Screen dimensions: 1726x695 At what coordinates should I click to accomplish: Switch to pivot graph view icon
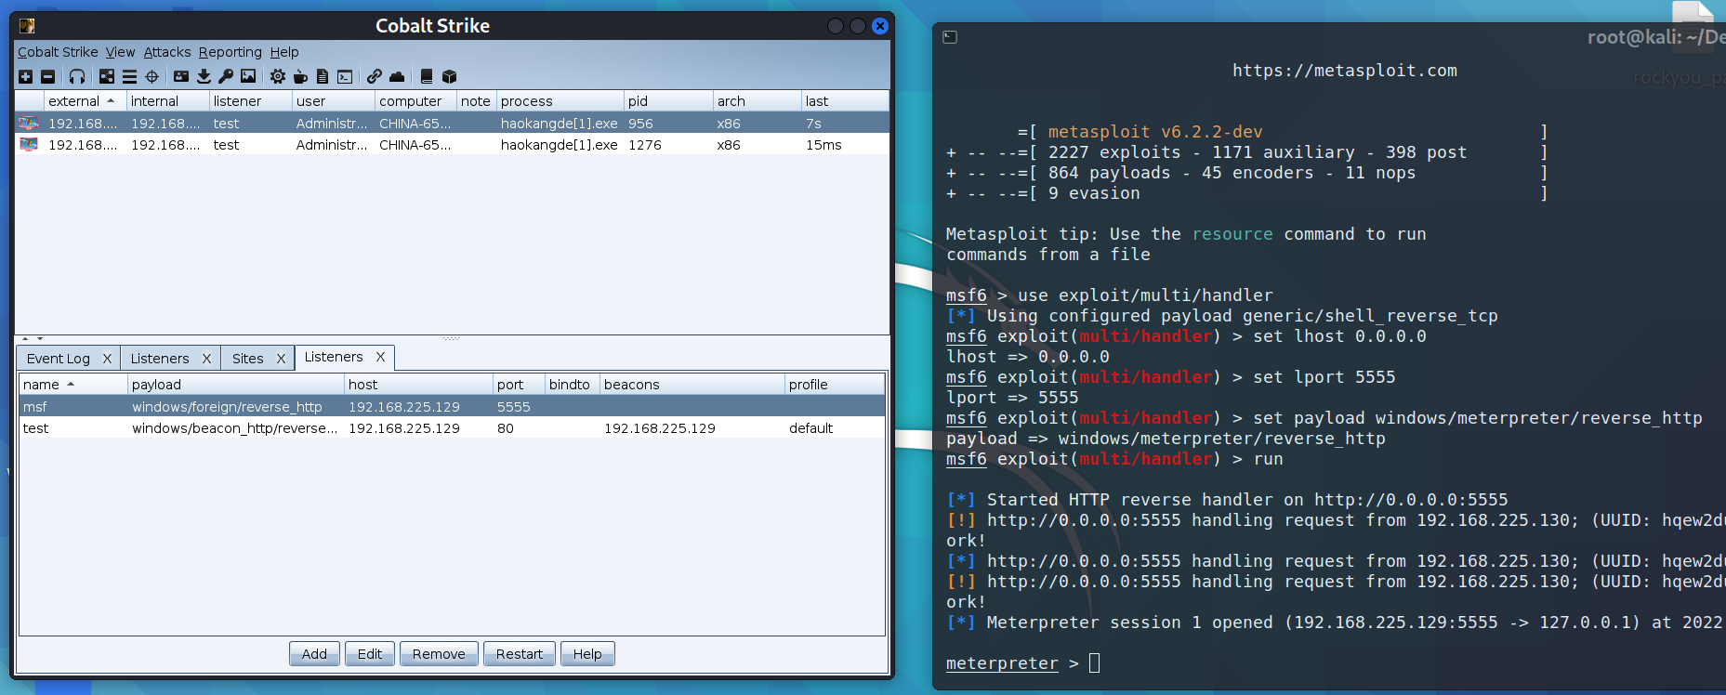click(x=107, y=77)
